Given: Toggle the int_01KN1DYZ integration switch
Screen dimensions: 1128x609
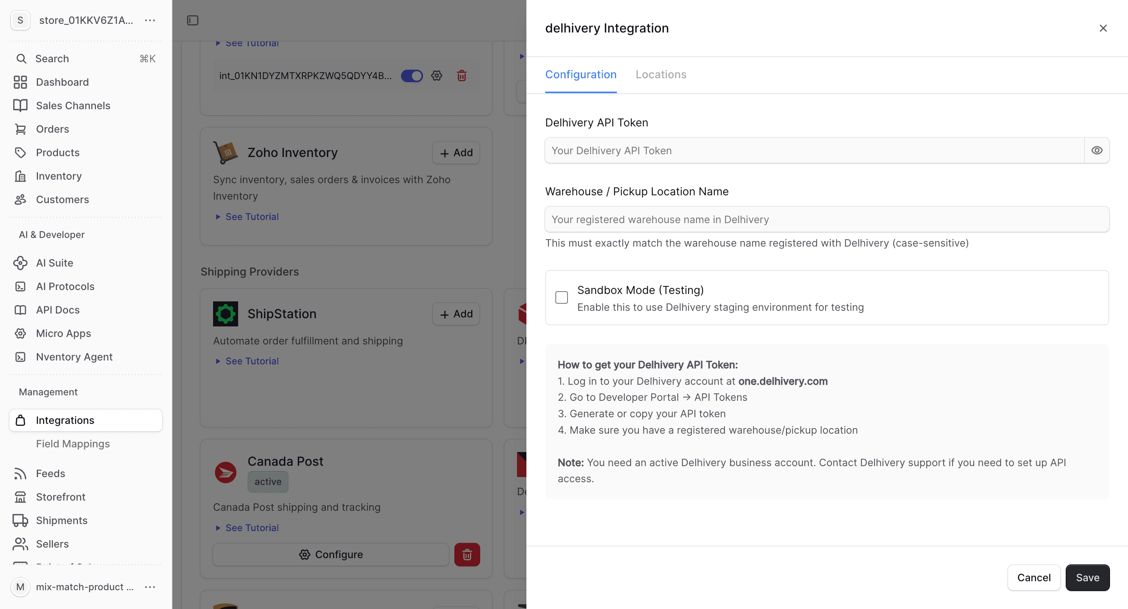Looking at the screenshot, I should pyautogui.click(x=412, y=76).
